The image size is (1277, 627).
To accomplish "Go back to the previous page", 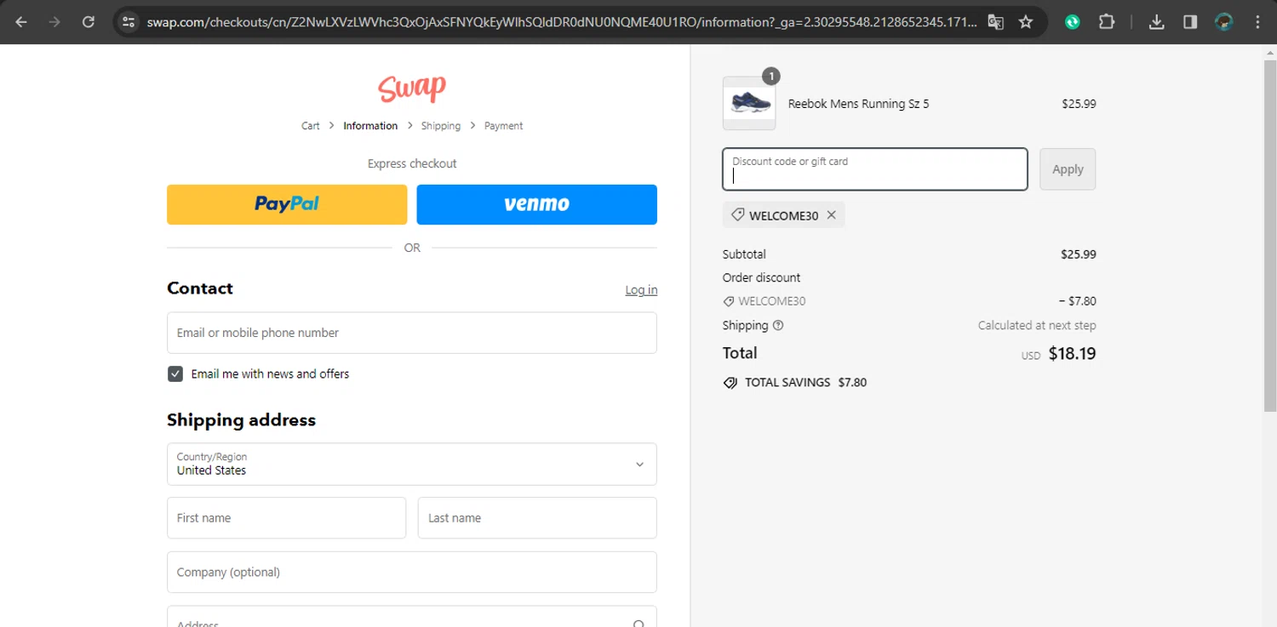I will click(x=21, y=22).
